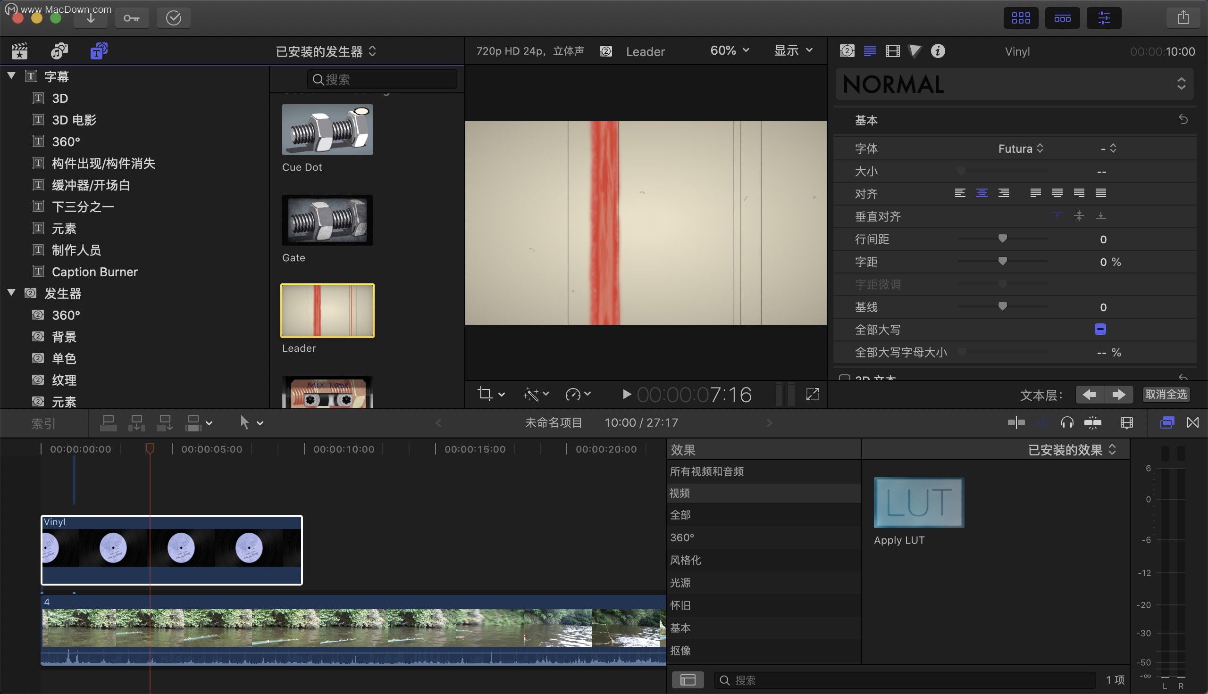The image size is (1208, 694).
Task: Select right text alignment
Action: [1003, 193]
